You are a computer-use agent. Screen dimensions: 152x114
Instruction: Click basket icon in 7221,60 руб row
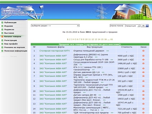pos(143,109)
